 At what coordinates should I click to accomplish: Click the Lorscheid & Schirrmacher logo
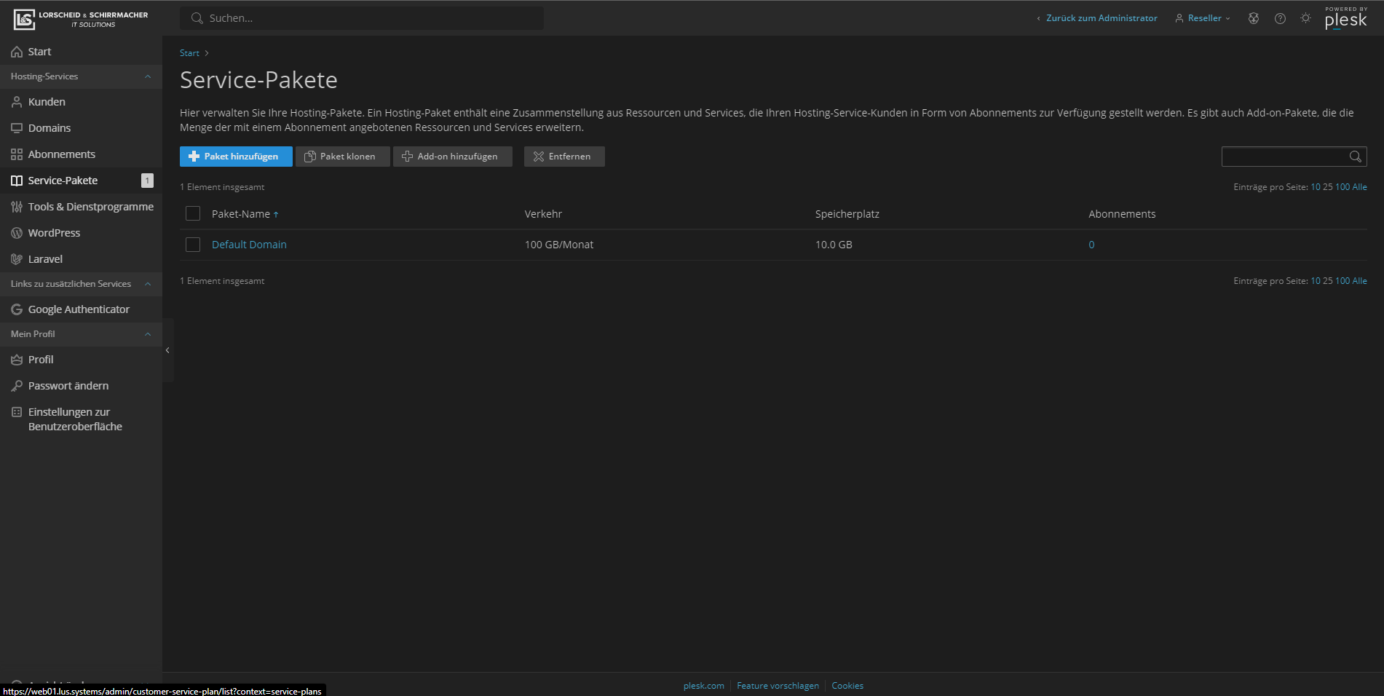click(81, 19)
